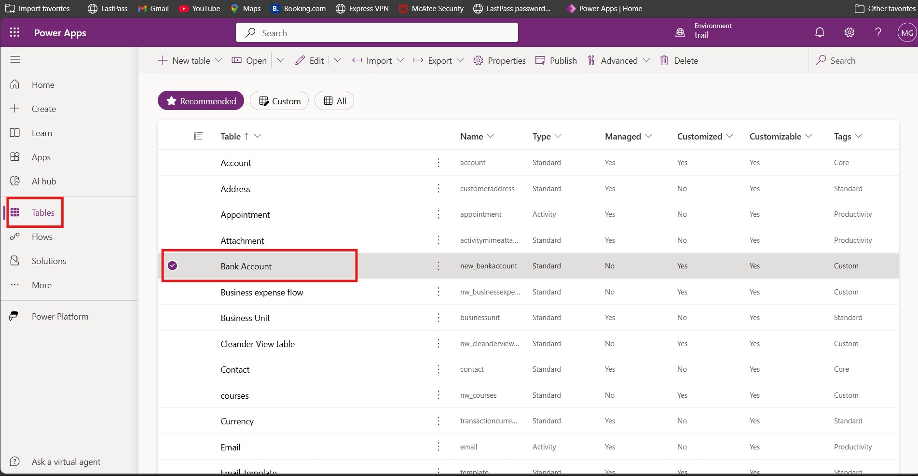Collapse the left navigation hamburger menu

click(x=15, y=59)
